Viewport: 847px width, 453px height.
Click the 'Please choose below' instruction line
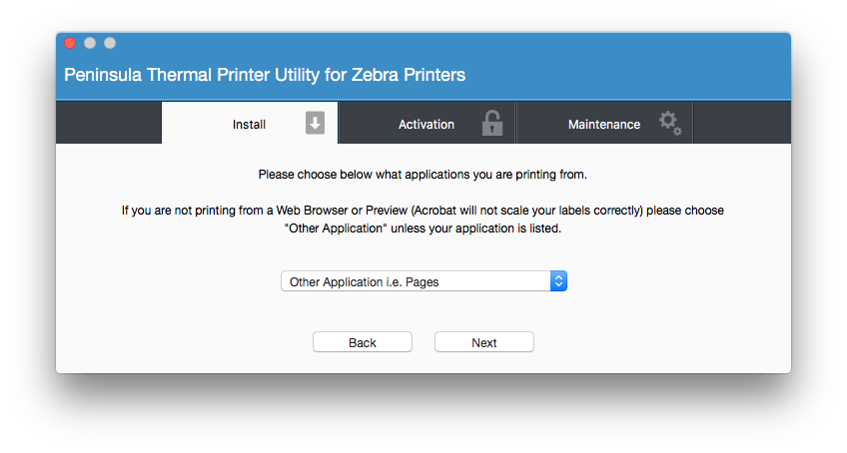pyautogui.click(x=423, y=175)
